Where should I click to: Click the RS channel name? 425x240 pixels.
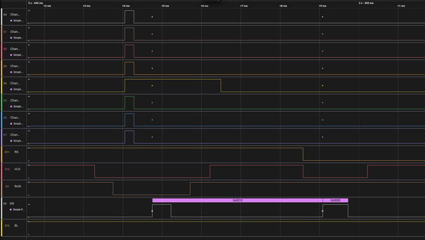[x=17, y=152]
